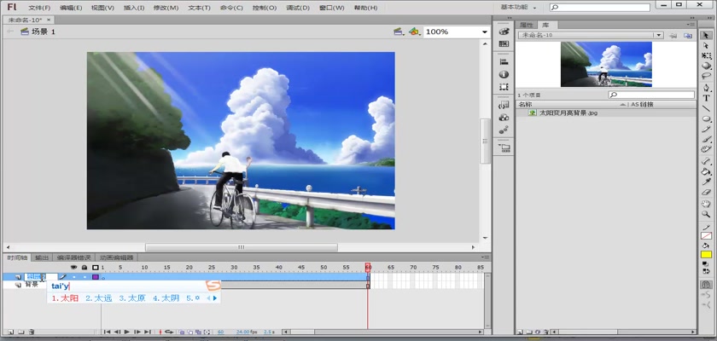Open the Code Snippets panel icon

pyautogui.click(x=504, y=105)
